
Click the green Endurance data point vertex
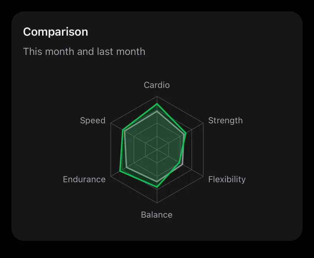coord(120,171)
